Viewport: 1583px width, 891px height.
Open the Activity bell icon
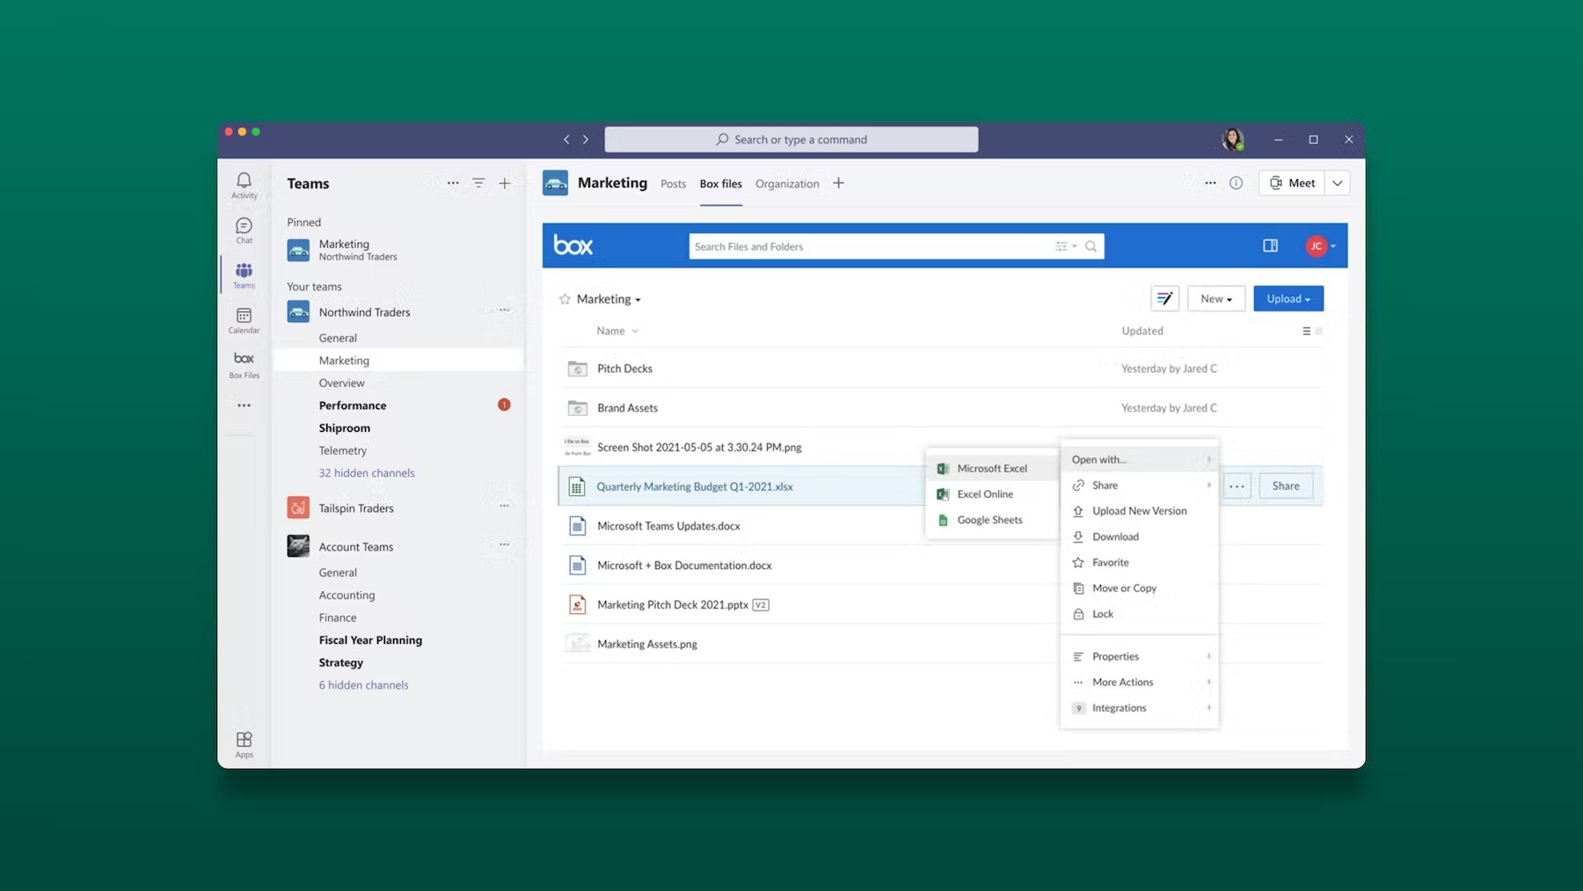pos(244,185)
